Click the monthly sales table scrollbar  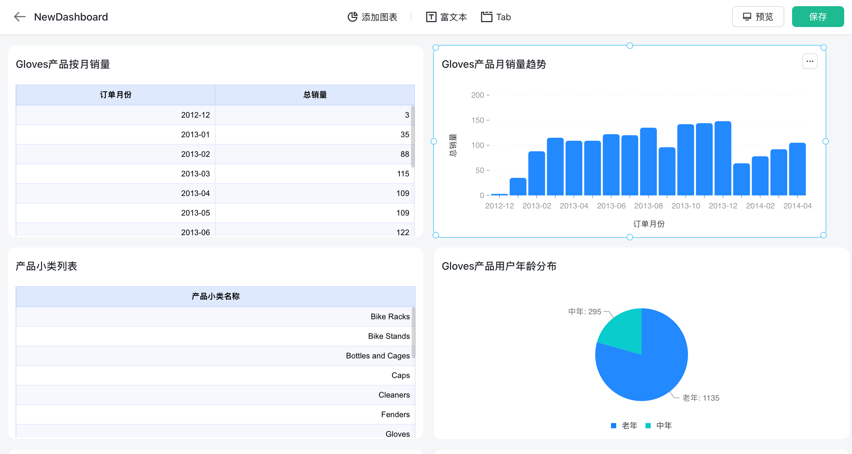412,136
